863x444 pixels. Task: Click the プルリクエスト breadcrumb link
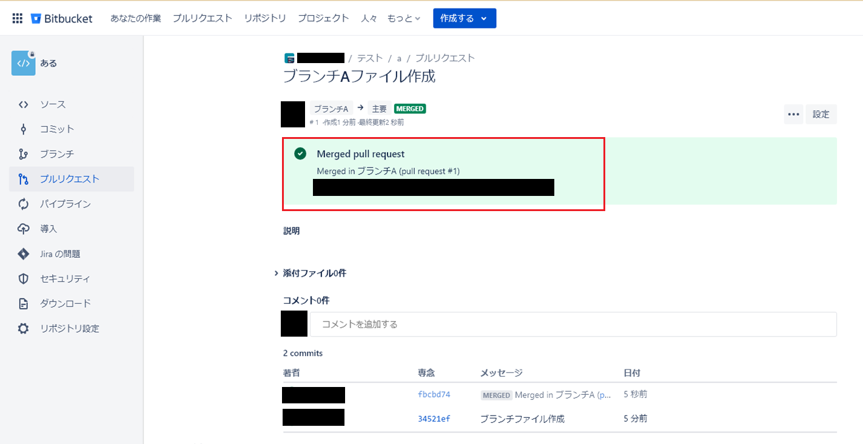pyautogui.click(x=445, y=58)
